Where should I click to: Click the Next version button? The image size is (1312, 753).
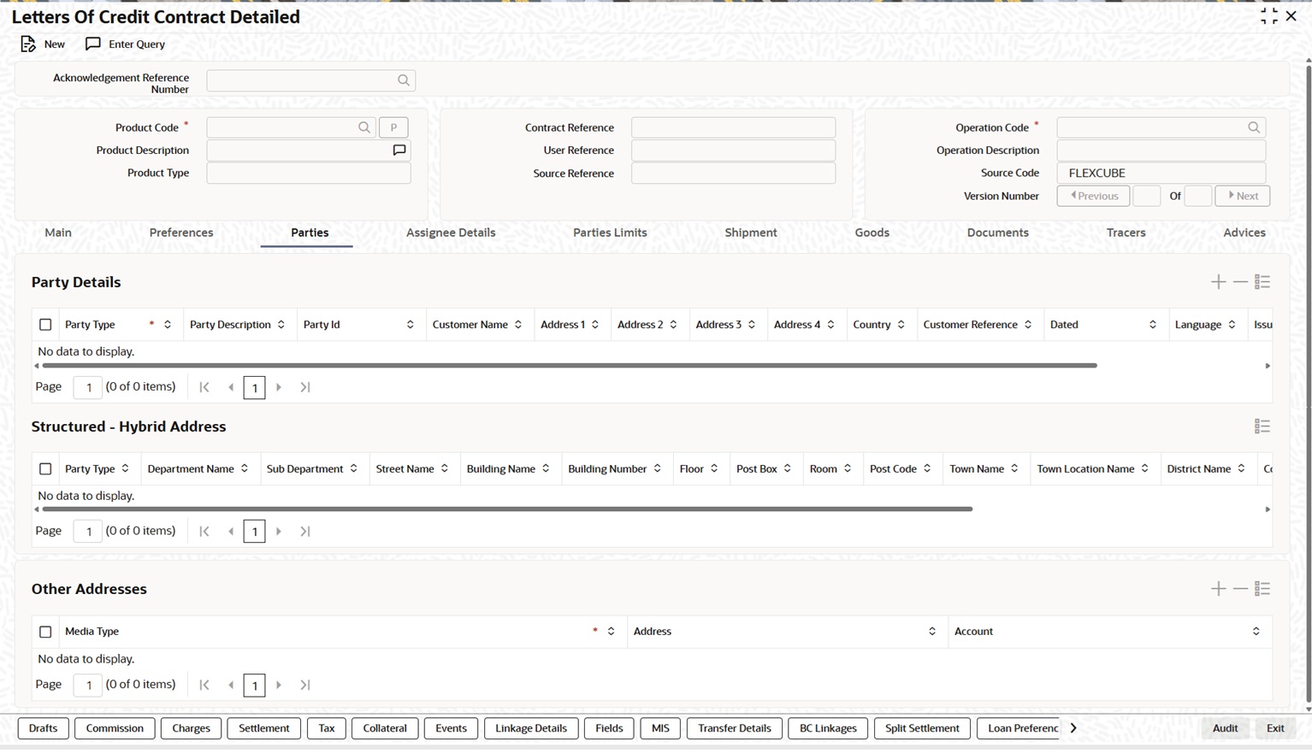(1243, 196)
